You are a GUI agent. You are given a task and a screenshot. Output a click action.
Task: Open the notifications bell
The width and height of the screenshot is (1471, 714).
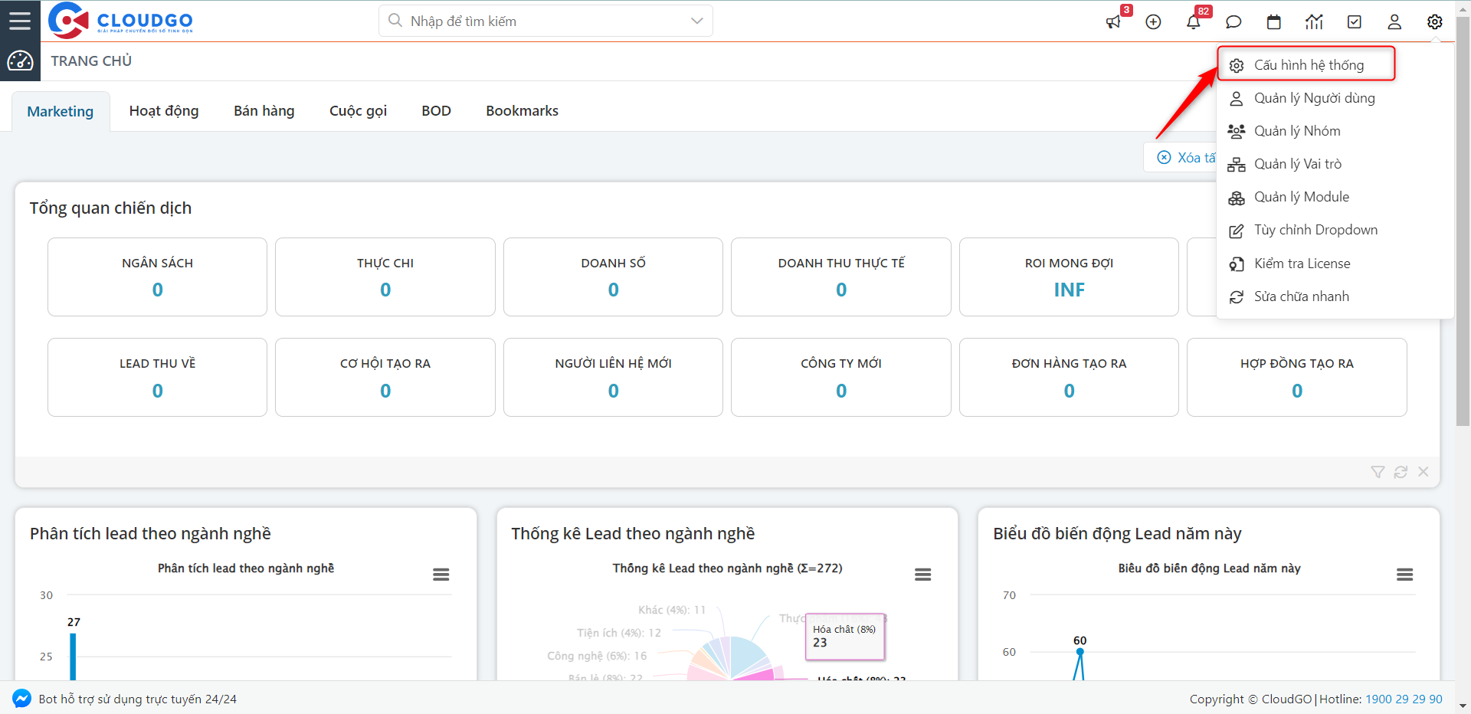click(x=1194, y=22)
